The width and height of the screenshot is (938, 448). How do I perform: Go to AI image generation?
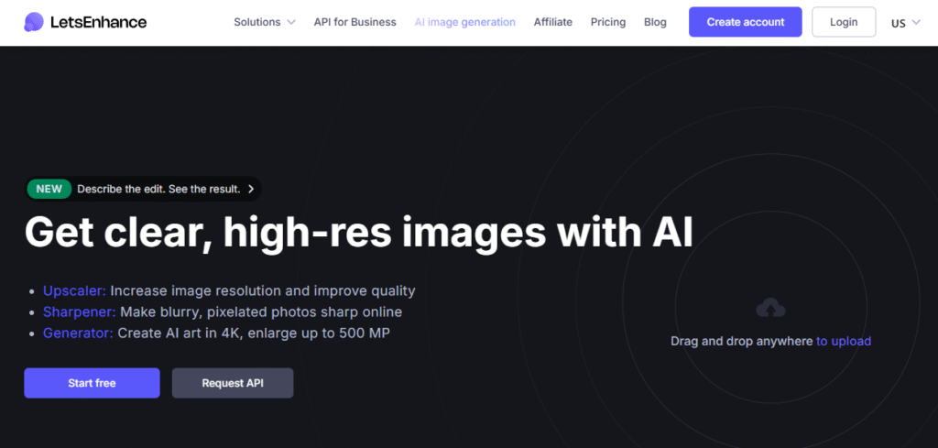[x=464, y=22]
